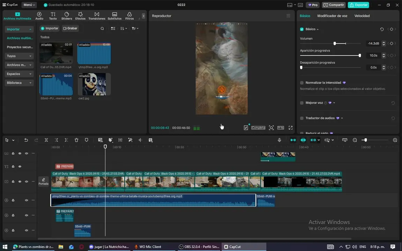Enable the Traductor de audios checkbox
Viewport: 402px width, 251px height.
click(x=302, y=118)
